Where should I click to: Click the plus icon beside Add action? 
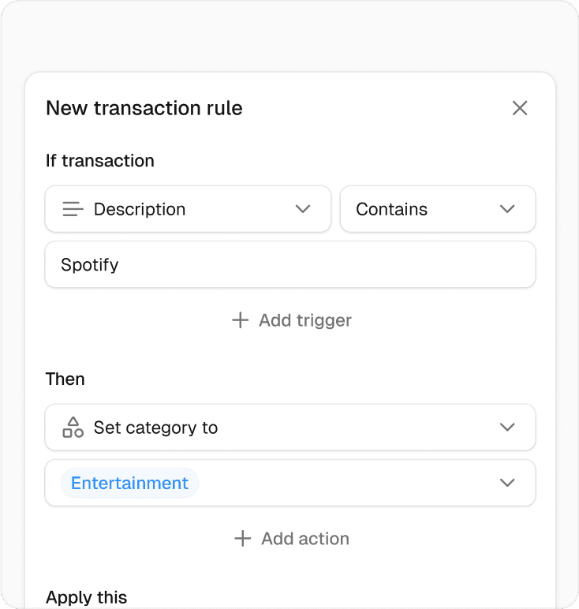(243, 539)
